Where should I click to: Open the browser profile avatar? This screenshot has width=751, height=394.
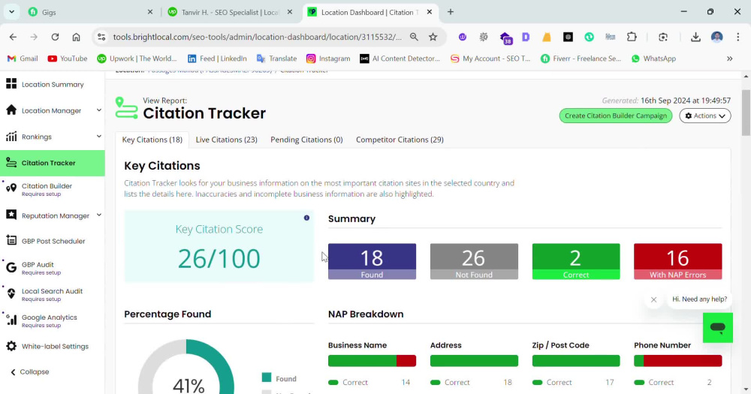(716, 37)
